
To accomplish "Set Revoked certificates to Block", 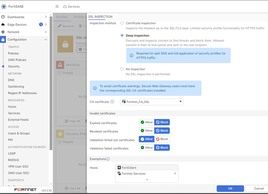I will (x=162, y=130).
